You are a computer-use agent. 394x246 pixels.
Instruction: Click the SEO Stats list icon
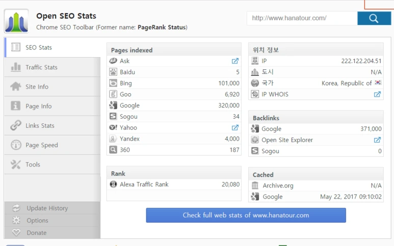click(16, 47)
